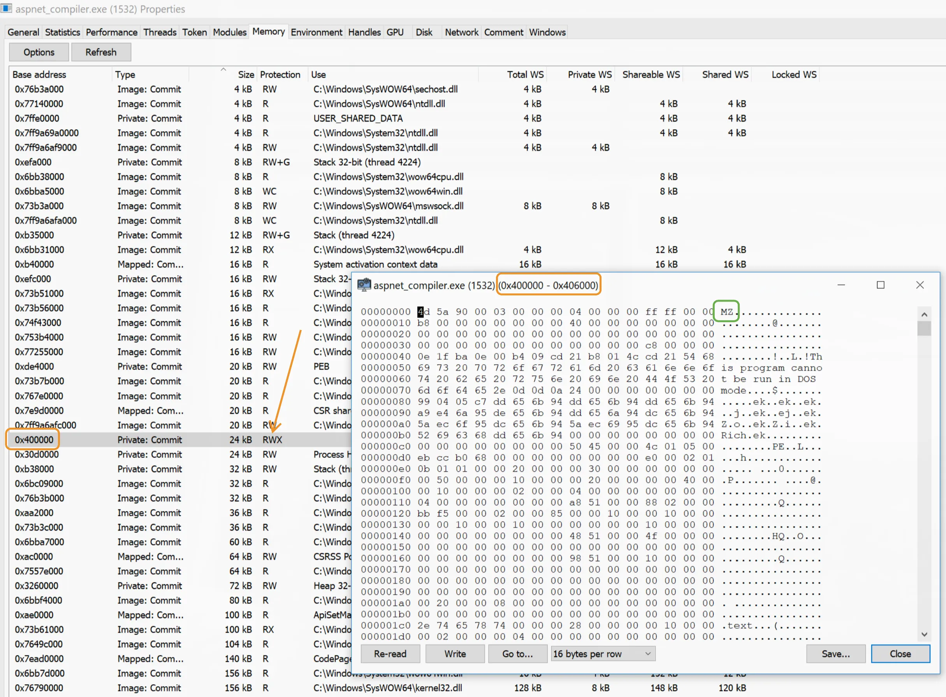Image resolution: width=946 pixels, height=697 pixels.
Task: Select the 0xac0000 CSRSS mapped row
Action: coord(181,557)
